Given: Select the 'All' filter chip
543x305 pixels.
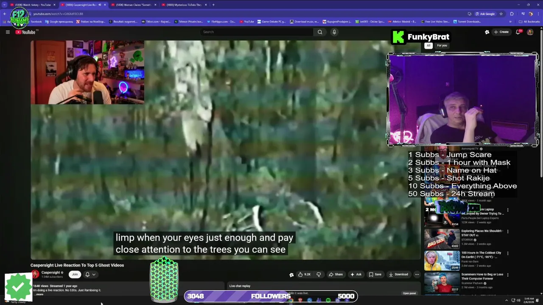Looking at the screenshot, I should (x=428, y=45).
